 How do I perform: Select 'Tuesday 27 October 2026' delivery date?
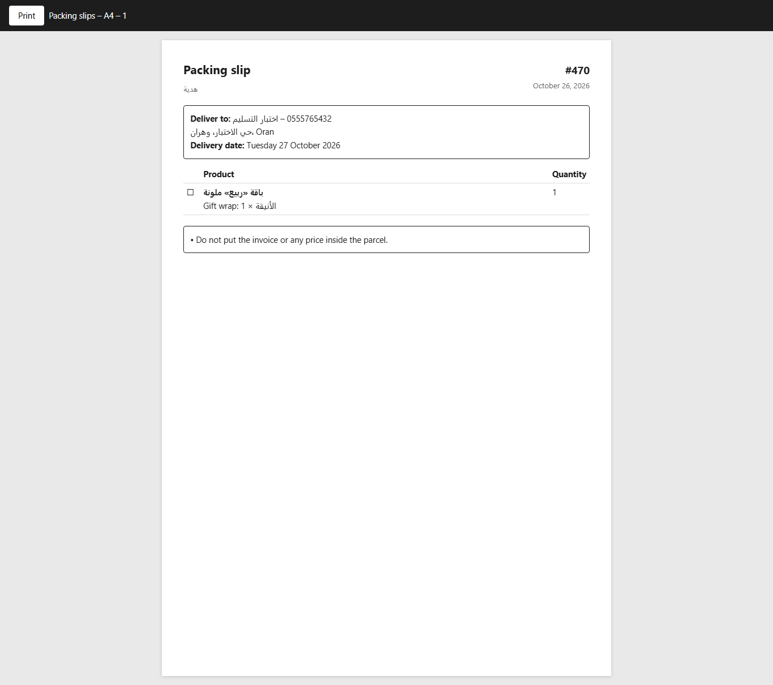pyautogui.click(x=293, y=145)
